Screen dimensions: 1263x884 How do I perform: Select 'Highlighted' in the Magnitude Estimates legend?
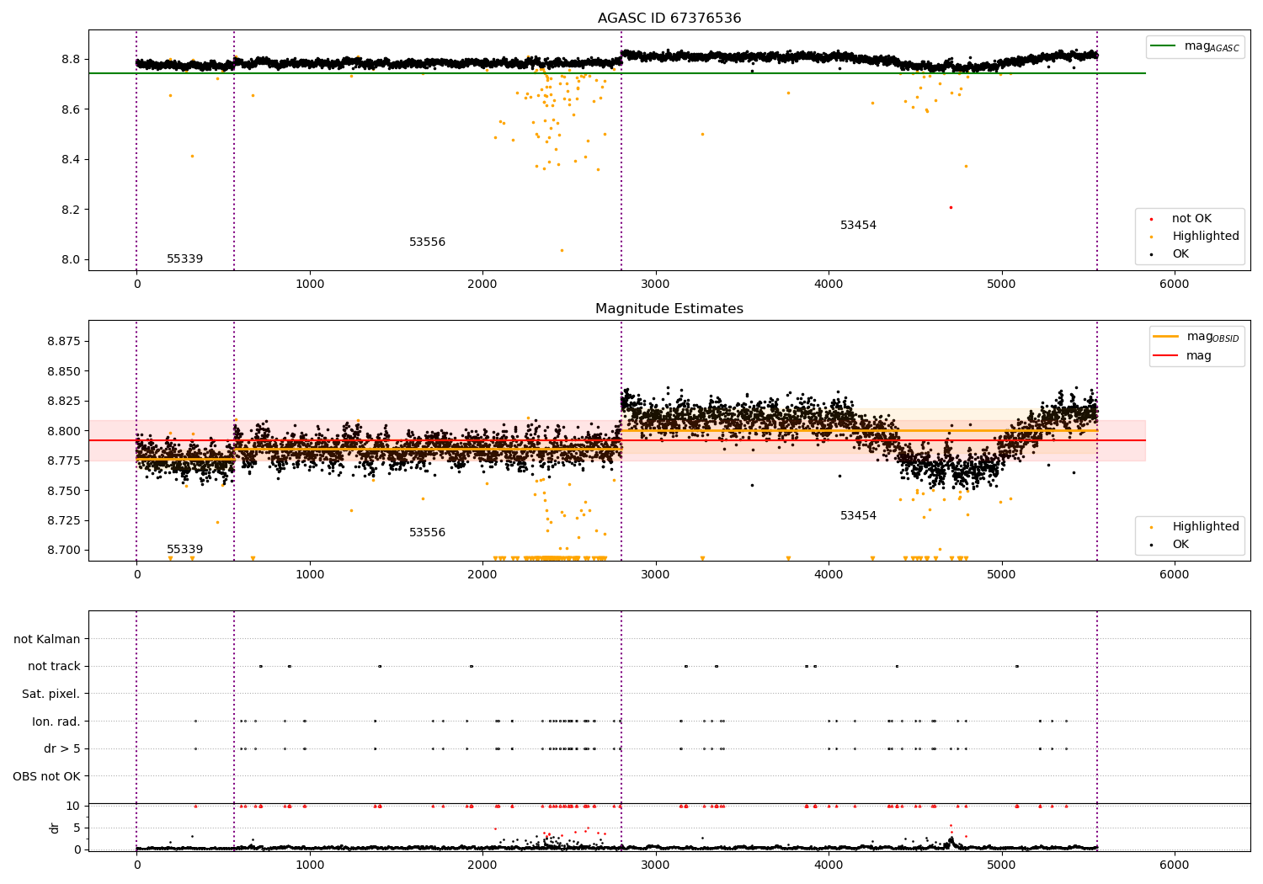tap(1206, 527)
